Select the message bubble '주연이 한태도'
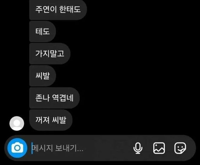The width and height of the screenshot is (200, 165). (x=58, y=9)
